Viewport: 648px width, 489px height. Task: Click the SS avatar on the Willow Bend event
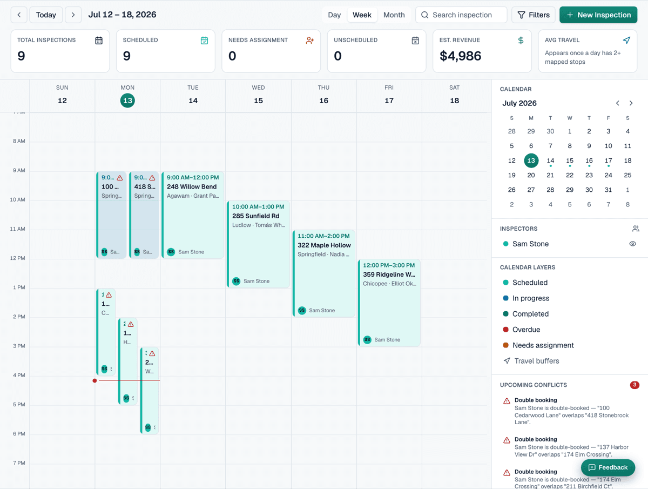coord(171,252)
